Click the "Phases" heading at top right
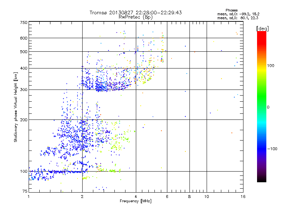Screen dimensions: 286x214 pyautogui.click(x=231, y=10)
